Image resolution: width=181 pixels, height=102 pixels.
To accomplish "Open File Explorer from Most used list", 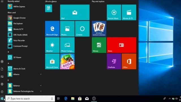I will (25, 24).
